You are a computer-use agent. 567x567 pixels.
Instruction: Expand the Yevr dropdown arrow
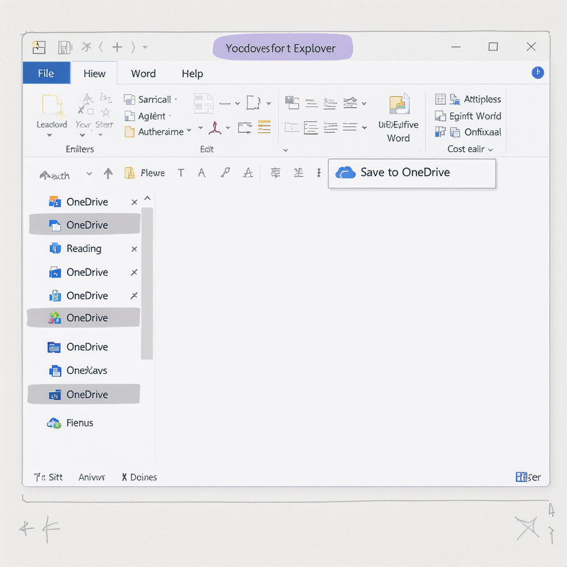tap(83, 135)
